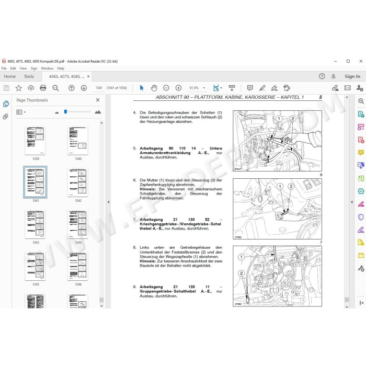Click the scrolling mode icon

(232, 88)
